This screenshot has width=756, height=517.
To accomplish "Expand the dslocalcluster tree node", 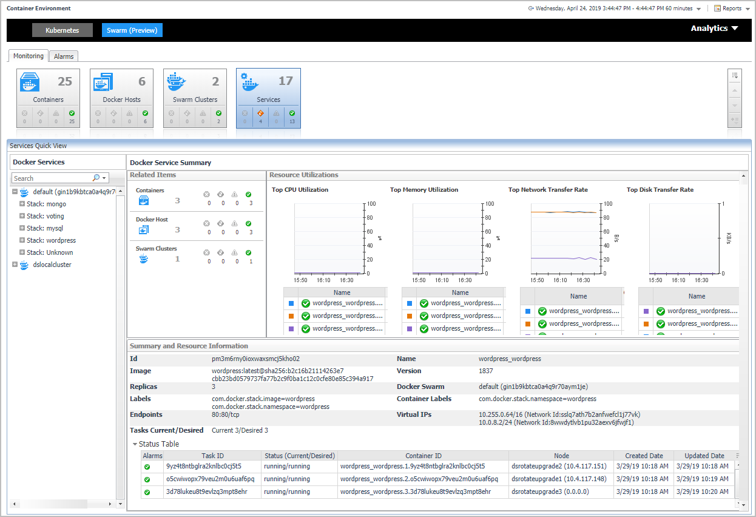I will click(x=15, y=265).
